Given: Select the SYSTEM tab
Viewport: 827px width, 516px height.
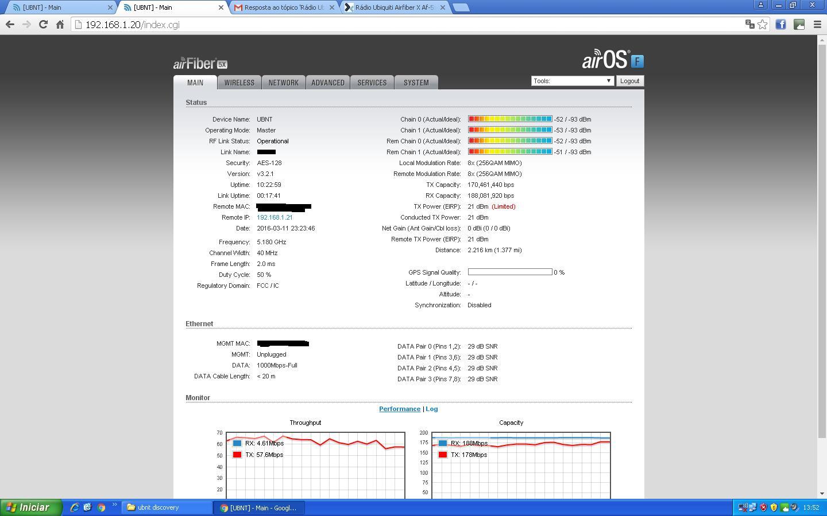Looking at the screenshot, I should coord(416,83).
